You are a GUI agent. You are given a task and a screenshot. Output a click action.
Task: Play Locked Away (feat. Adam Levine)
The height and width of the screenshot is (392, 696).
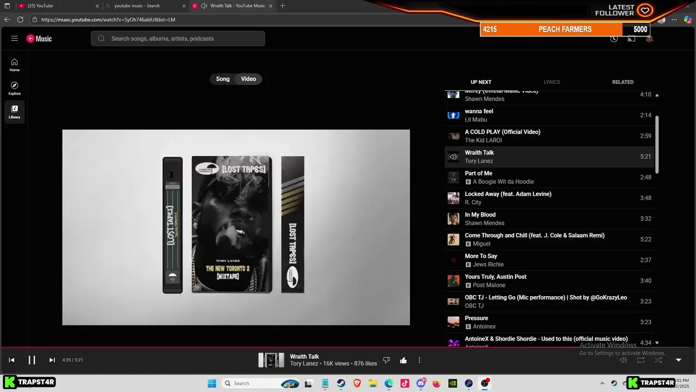[x=549, y=198]
